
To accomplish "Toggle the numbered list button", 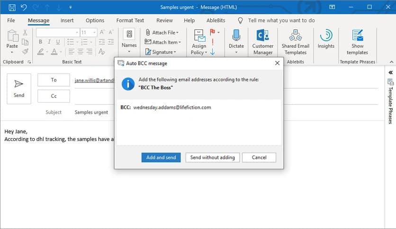I will click(85, 42).
